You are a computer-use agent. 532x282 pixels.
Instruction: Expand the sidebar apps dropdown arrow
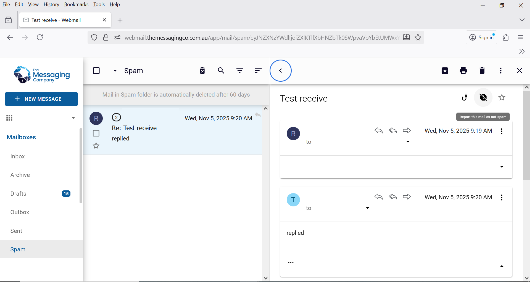(73, 118)
